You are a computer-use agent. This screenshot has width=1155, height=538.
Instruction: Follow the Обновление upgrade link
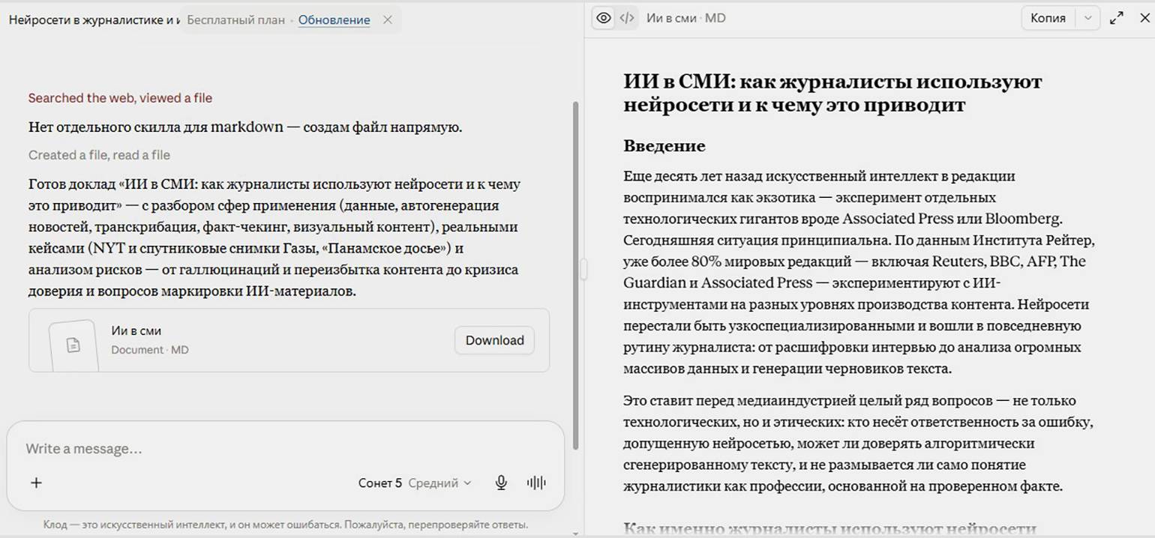click(x=334, y=20)
